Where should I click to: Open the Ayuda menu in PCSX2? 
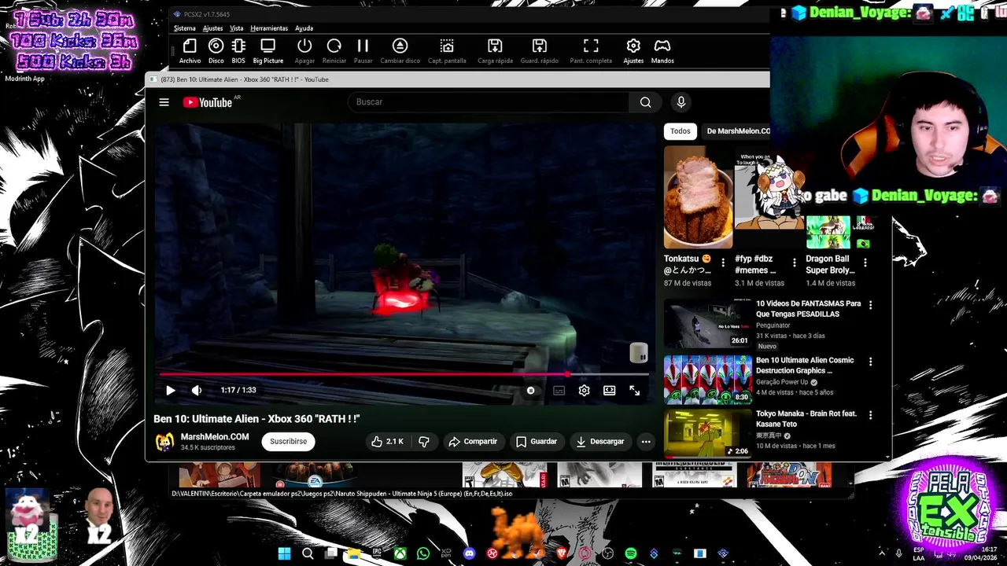304,28
